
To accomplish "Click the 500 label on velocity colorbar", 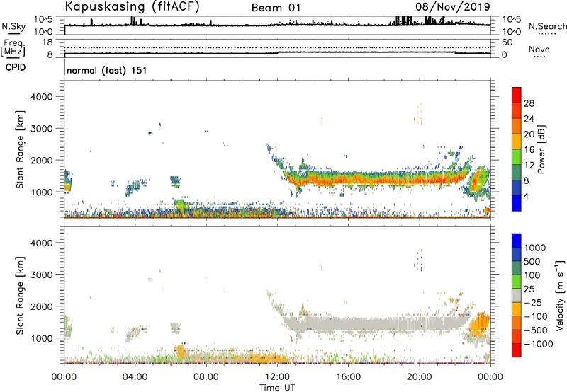I will click(532, 261).
